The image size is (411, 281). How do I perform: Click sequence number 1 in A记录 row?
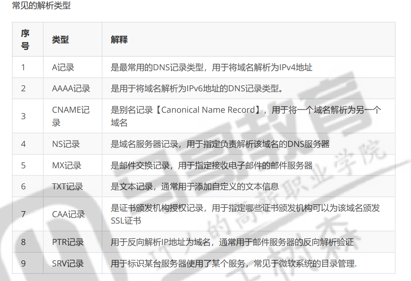tap(23, 68)
